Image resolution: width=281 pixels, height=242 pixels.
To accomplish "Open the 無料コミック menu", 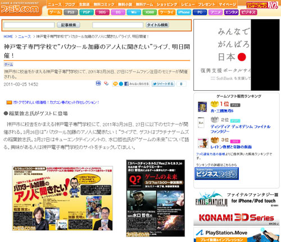I will [x=104, y=4].
